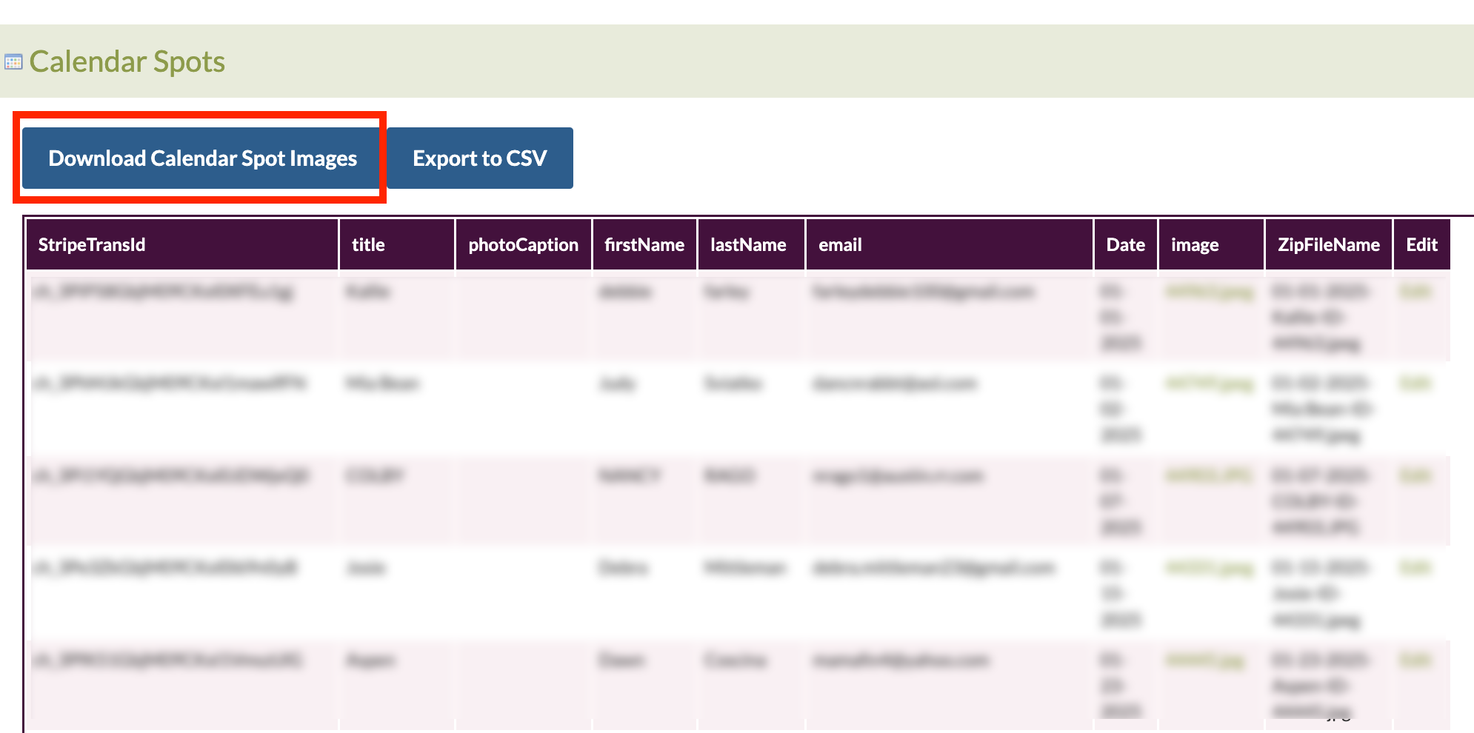Sort by the StripeTransId column header
Screen dimensions: 1474x733
click(x=92, y=245)
